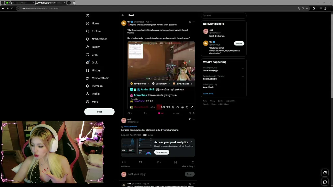This screenshot has width=333, height=187.
Task: Open the Follow page in sidebar
Action: pyautogui.click(x=93, y=47)
